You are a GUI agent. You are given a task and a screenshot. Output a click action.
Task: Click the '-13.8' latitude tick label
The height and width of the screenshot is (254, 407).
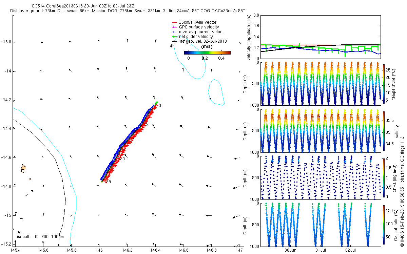pos(6,42)
